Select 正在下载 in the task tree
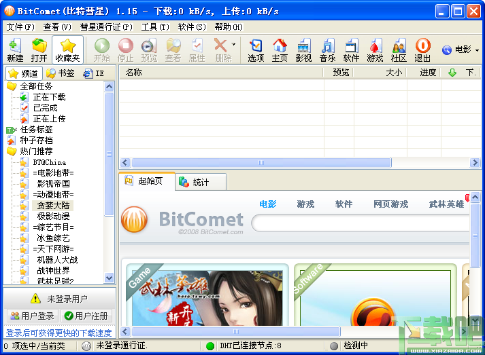This screenshot has height=355, width=485. 49,97
